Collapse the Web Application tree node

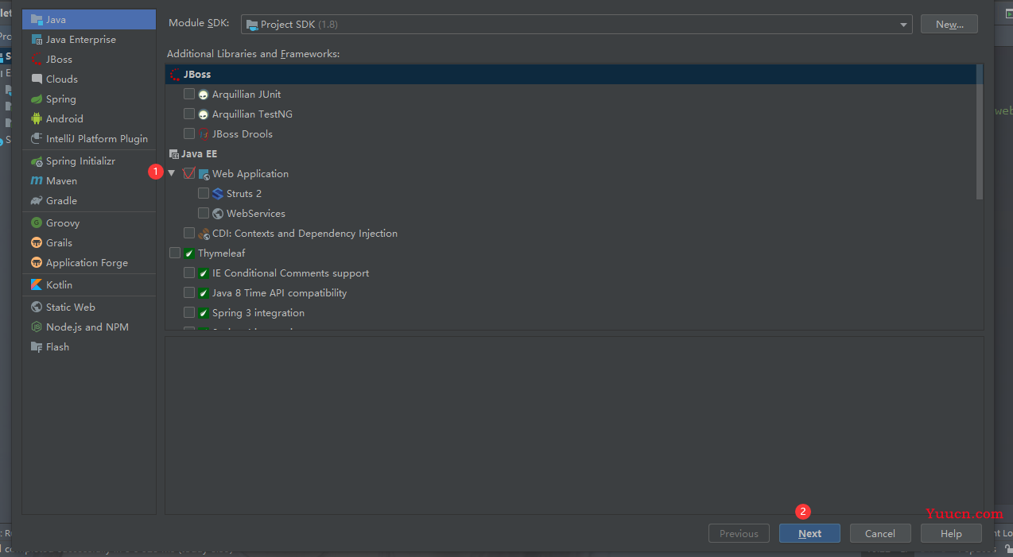pyautogui.click(x=171, y=173)
